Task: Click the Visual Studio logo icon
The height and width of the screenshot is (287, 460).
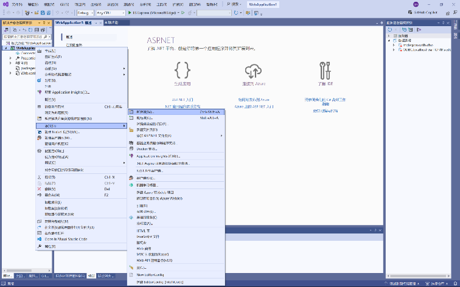Action: coord(5,4)
